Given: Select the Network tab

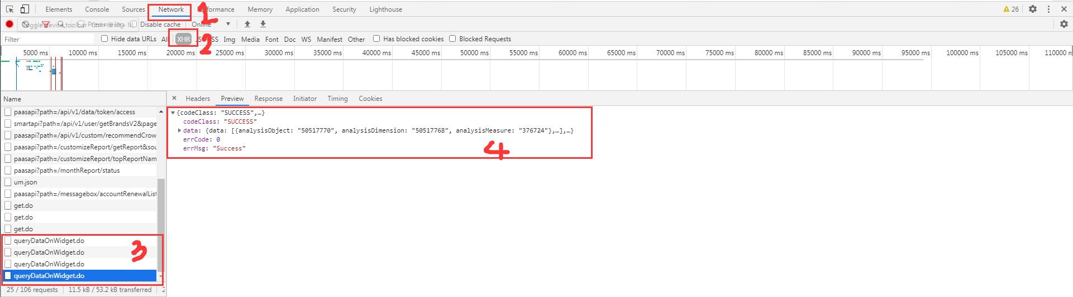Looking at the screenshot, I should tap(171, 9).
